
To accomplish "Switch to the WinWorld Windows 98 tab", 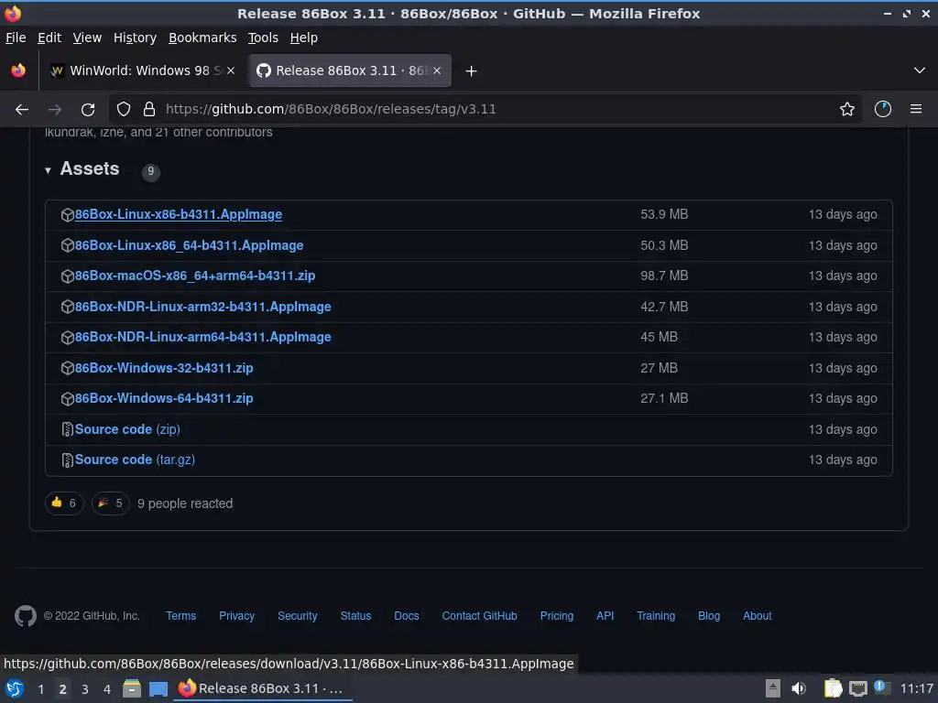I will pos(142,70).
